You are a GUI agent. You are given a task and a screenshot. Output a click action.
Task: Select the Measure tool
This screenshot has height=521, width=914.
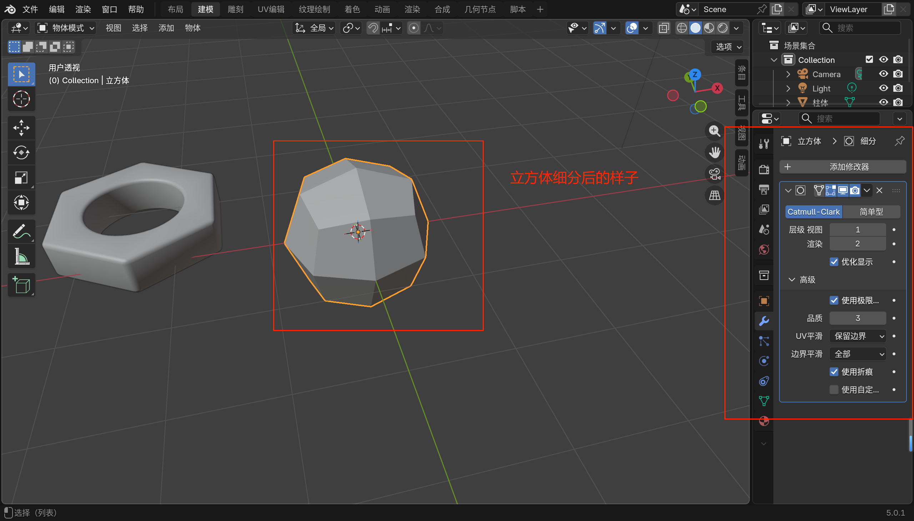21,256
